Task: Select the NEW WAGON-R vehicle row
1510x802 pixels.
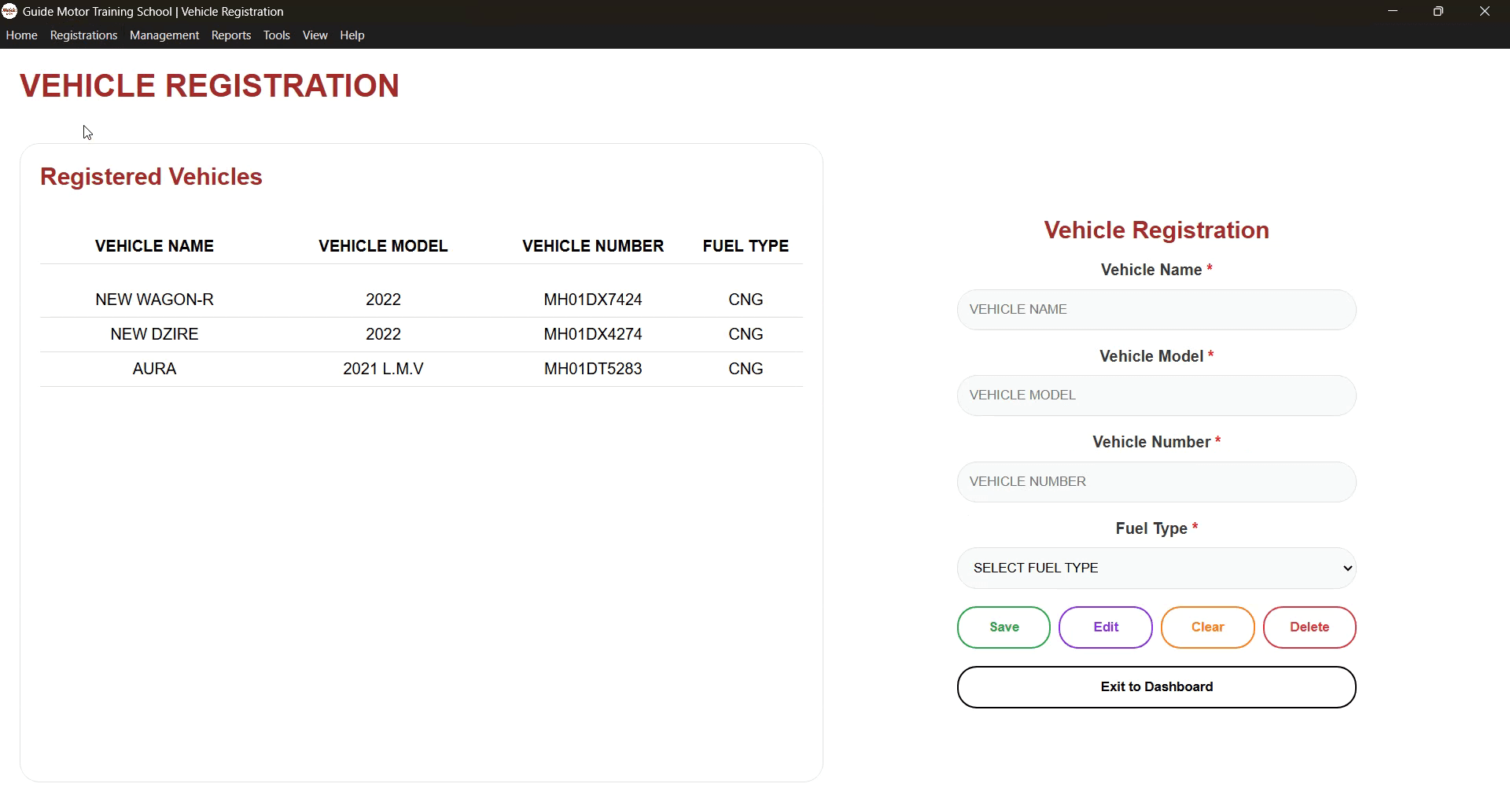Action: coord(421,299)
